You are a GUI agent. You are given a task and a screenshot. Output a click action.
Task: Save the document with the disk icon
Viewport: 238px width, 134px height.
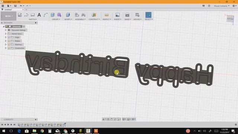15,6
